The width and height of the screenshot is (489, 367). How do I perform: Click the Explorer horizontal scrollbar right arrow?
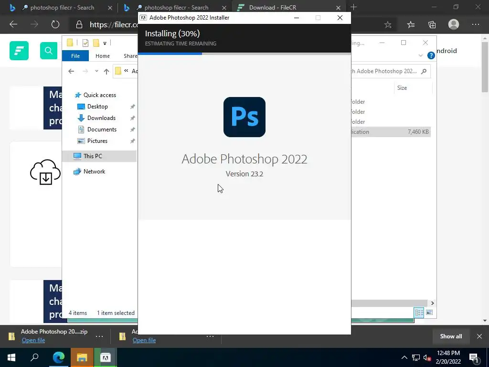pyautogui.click(x=432, y=303)
